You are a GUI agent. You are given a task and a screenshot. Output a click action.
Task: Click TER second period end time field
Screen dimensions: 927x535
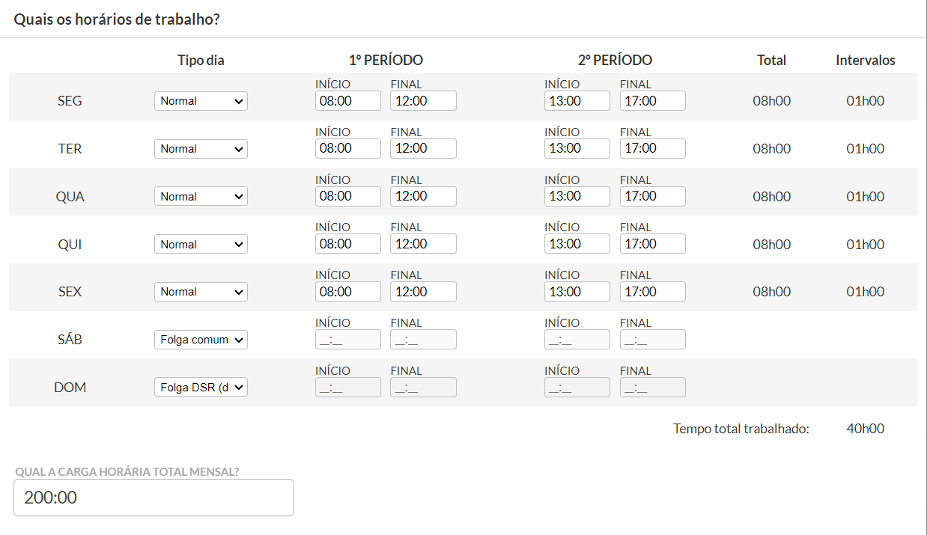(652, 149)
